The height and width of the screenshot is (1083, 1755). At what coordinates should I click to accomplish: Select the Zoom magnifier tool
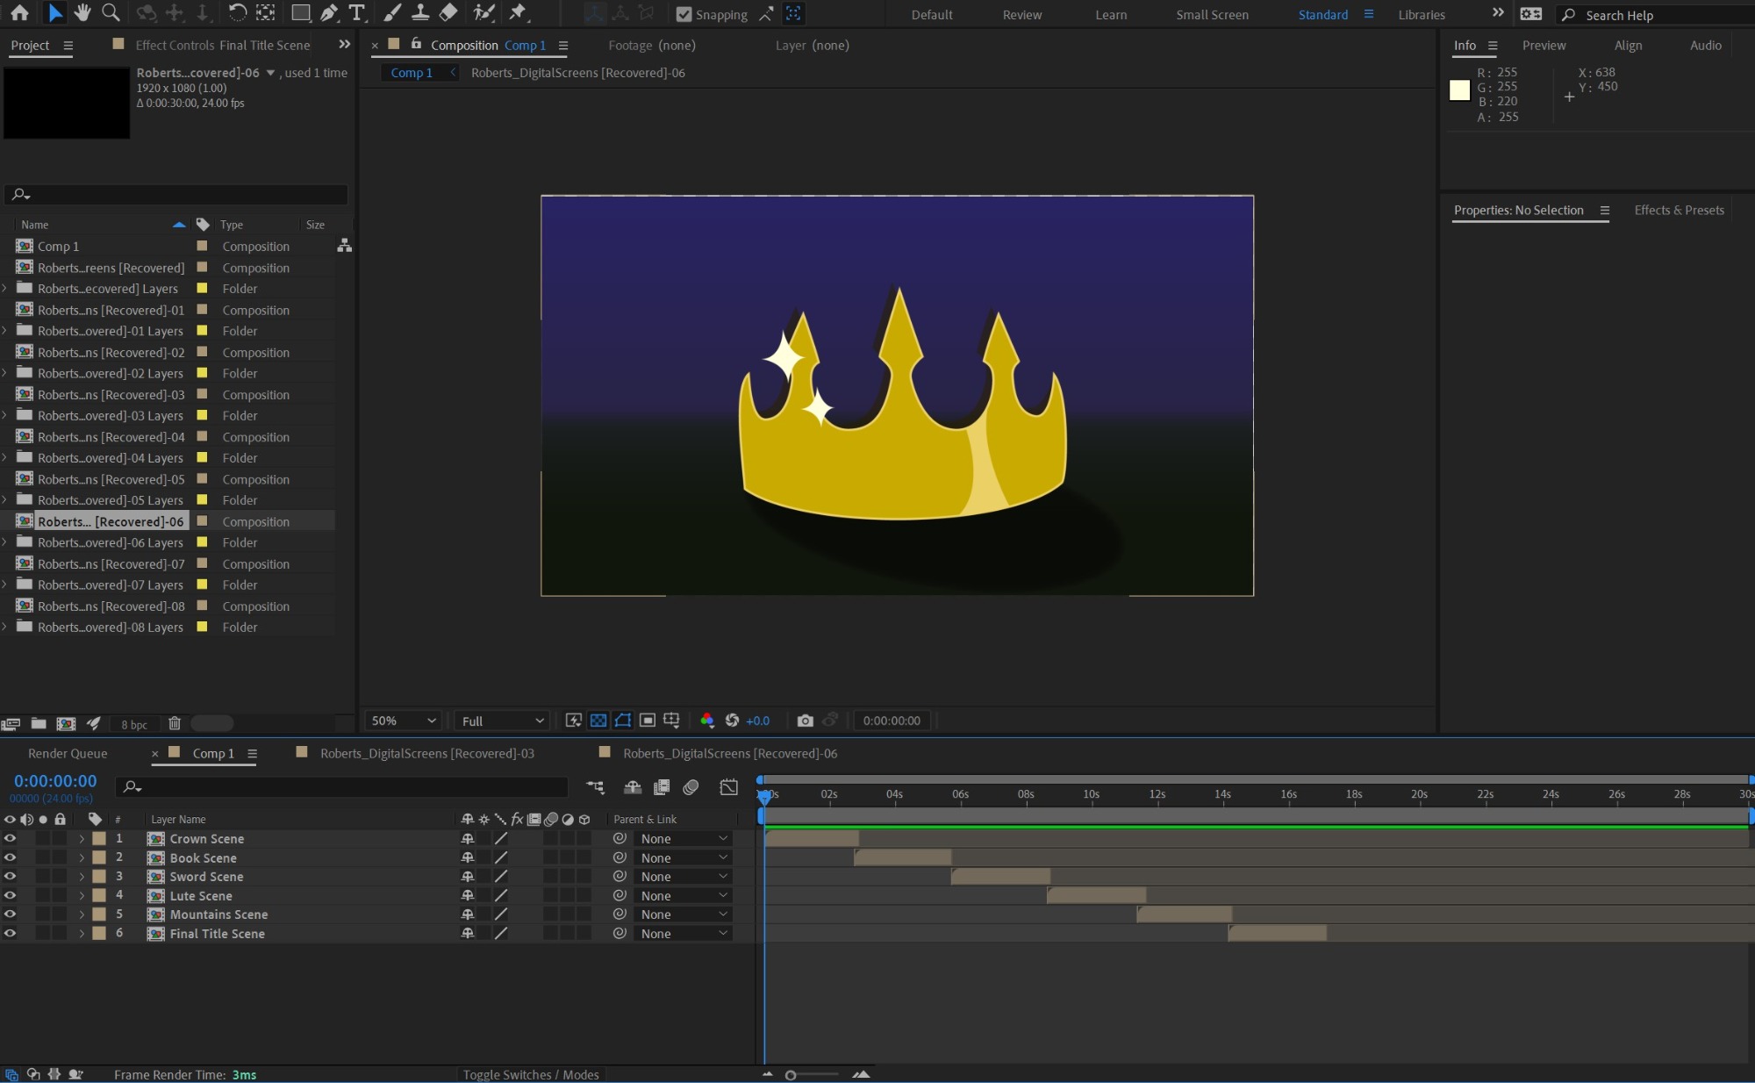111,12
